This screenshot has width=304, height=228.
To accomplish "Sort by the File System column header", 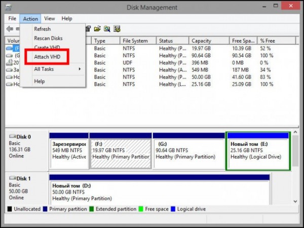I will 138,41.
